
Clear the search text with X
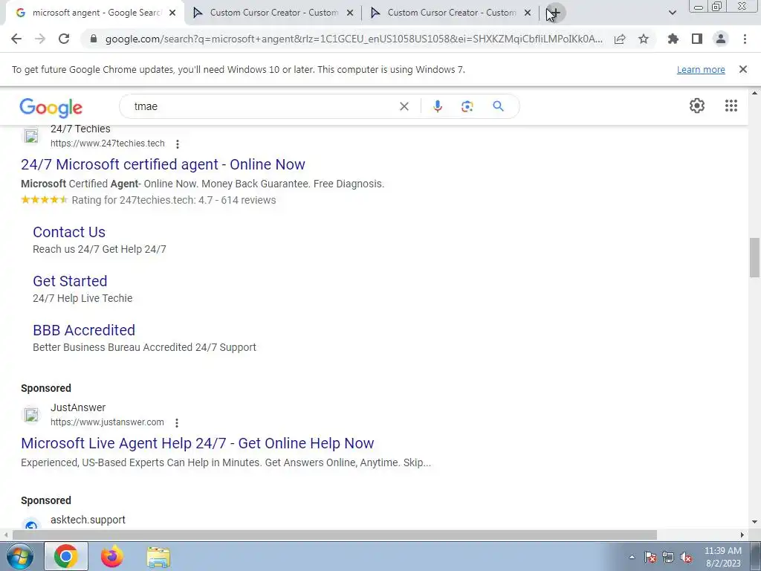(404, 106)
